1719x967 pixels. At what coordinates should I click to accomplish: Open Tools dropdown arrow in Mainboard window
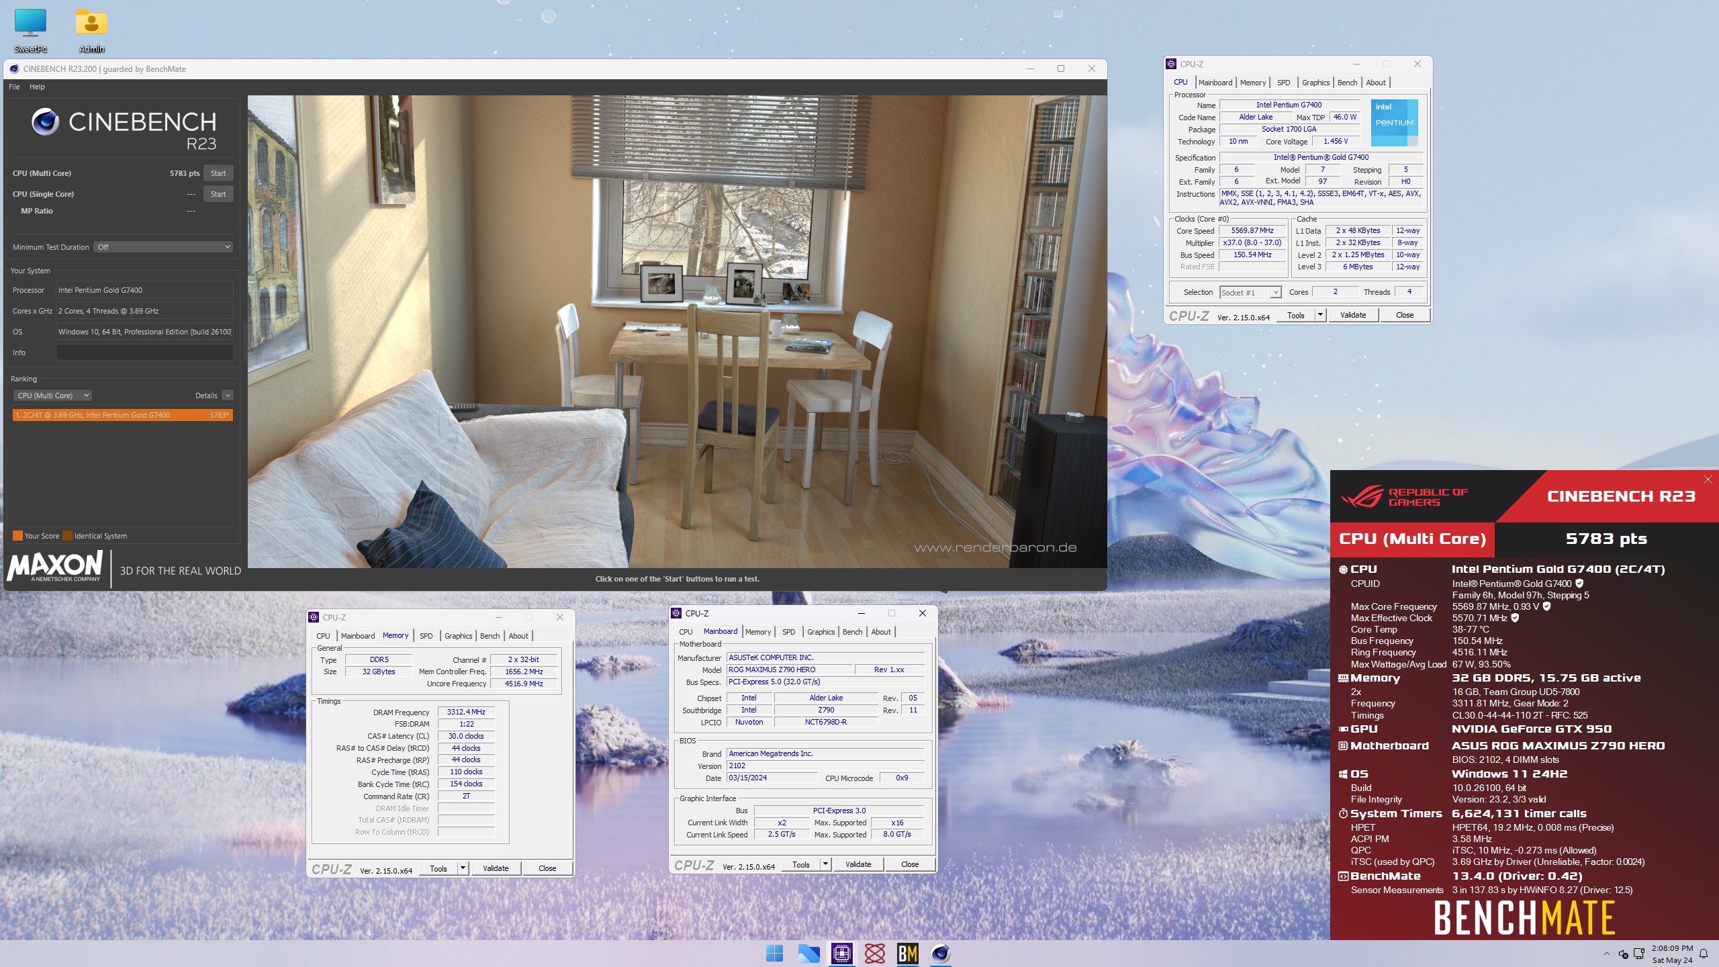tap(825, 864)
